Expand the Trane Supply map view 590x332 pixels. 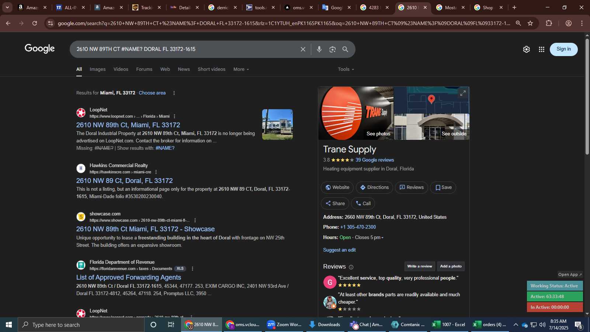[x=463, y=93]
